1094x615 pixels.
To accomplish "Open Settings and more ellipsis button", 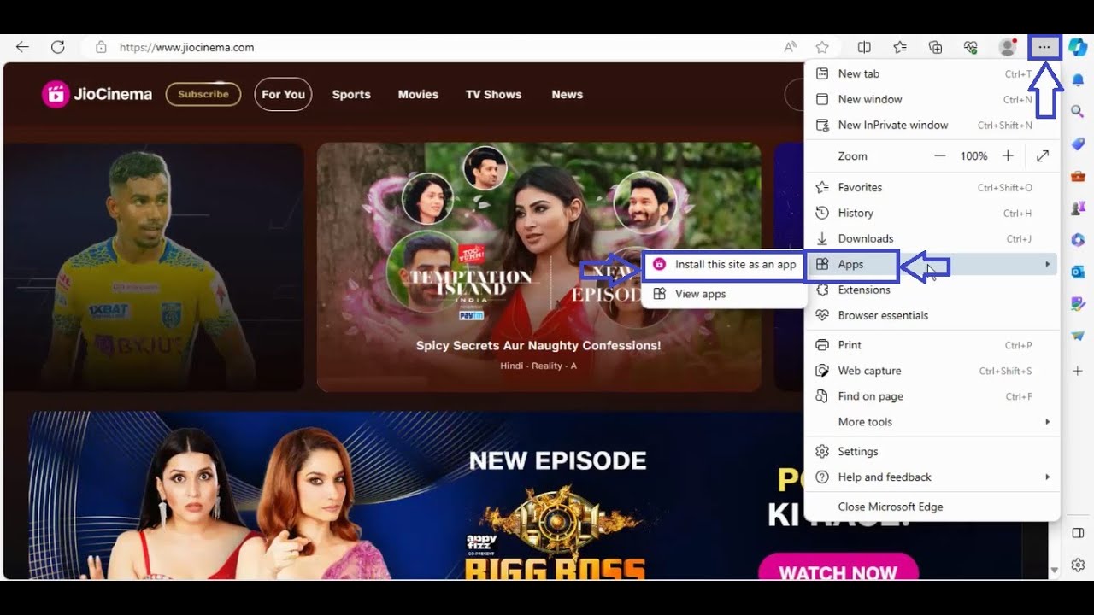I will click(x=1044, y=47).
